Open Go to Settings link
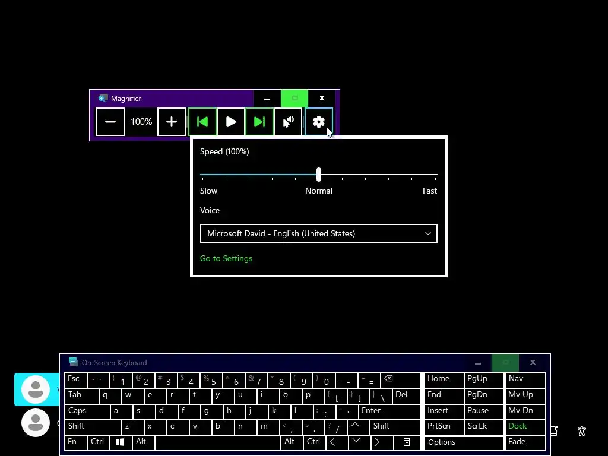This screenshot has width=608, height=456. pos(226,258)
